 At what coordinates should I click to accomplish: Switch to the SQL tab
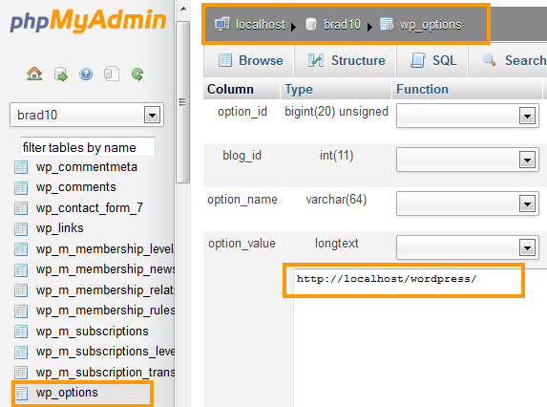[x=431, y=61]
